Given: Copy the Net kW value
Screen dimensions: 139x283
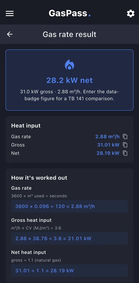Looking at the screenshot, I should coord(125,153).
